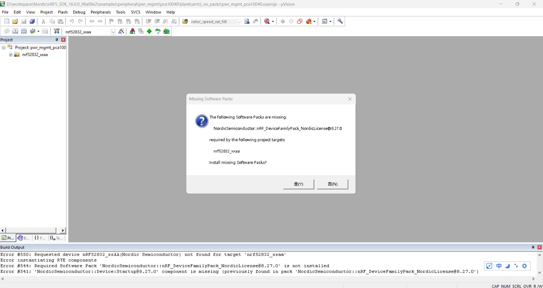Viewport: 543px width, 288px height.
Task: Build target icon
Action: click(x=15, y=31)
